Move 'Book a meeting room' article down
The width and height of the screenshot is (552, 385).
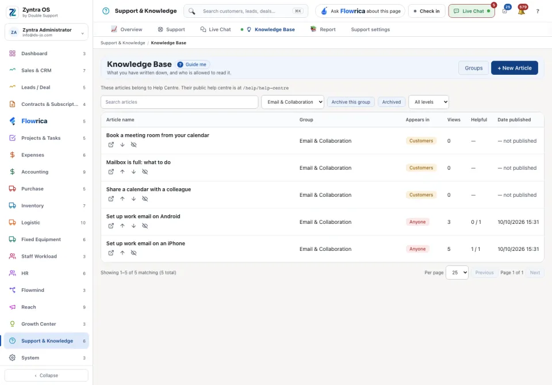(122, 145)
